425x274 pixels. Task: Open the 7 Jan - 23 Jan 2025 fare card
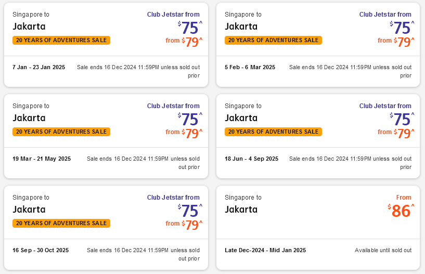pos(39,67)
